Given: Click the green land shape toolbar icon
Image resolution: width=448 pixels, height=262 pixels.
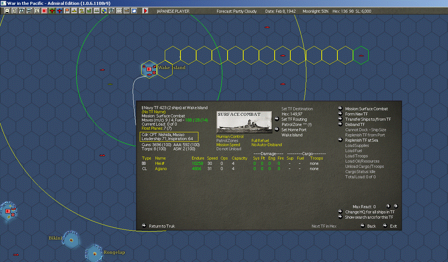Looking at the screenshot, I should [89, 11].
